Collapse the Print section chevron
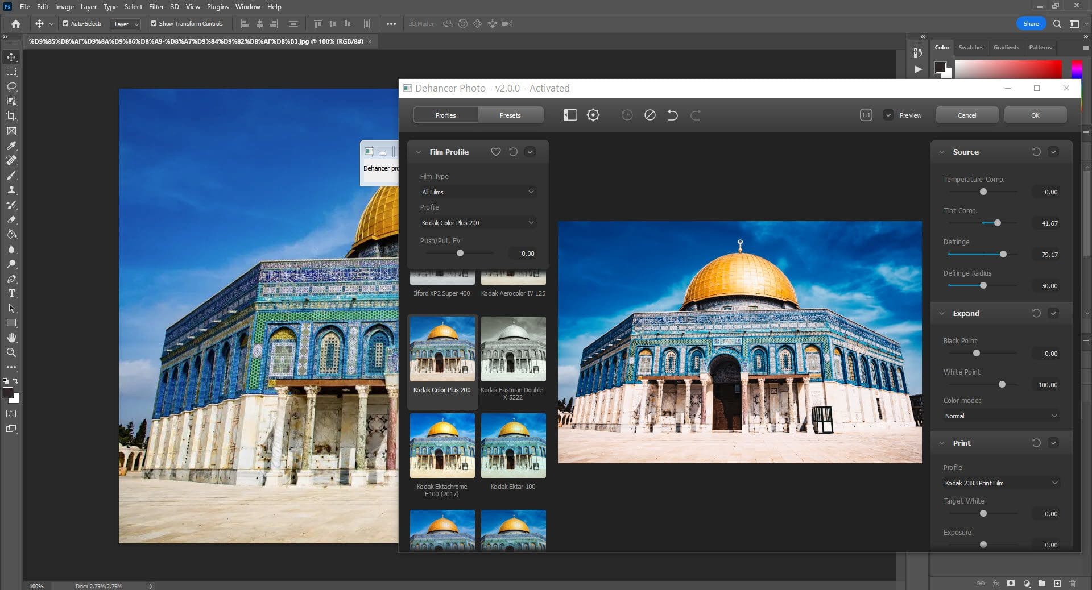Image resolution: width=1092 pixels, height=590 pixels. [942, 443]
